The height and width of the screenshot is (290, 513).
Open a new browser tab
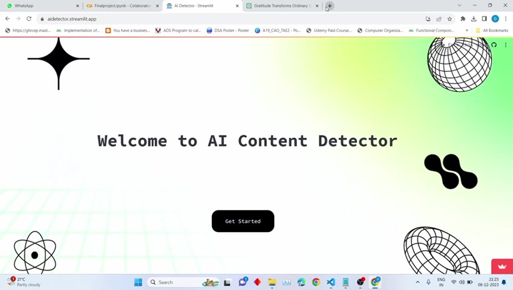pos(330,6)
